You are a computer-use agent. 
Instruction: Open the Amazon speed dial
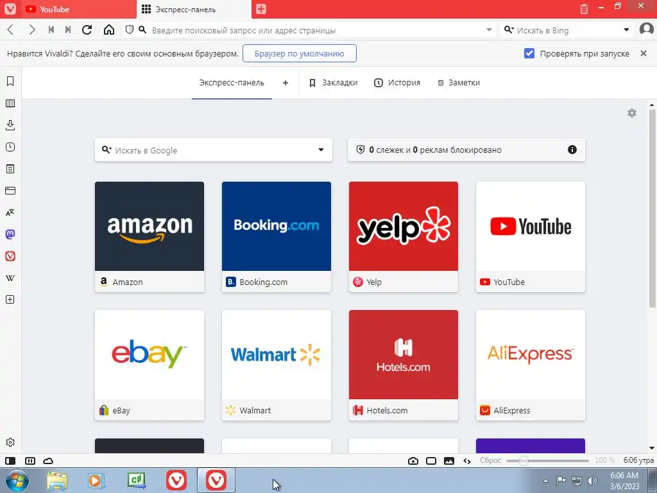click(x=149, y=237)
